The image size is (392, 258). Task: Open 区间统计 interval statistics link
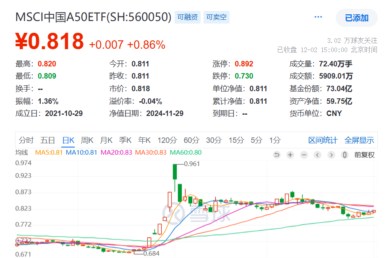[323, 140]
